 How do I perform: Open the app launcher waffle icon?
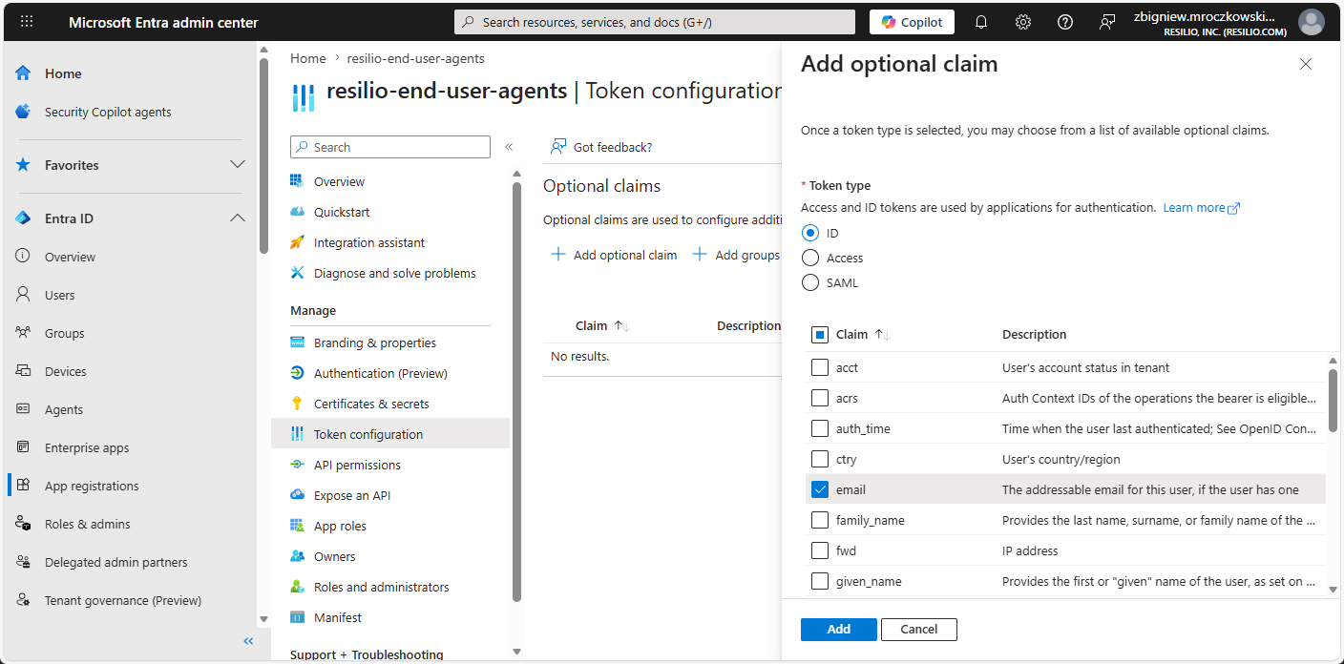pos(27,22)
